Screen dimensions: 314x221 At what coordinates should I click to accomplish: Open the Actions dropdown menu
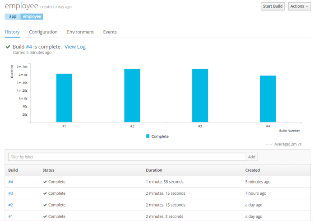(x=299, y=6)
